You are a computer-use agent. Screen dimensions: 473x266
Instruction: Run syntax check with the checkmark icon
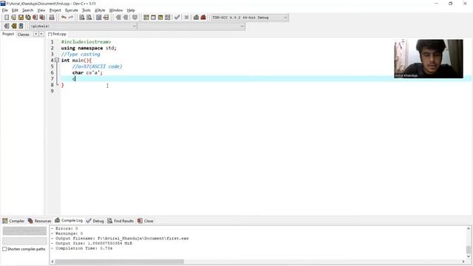tap(177, 18)
